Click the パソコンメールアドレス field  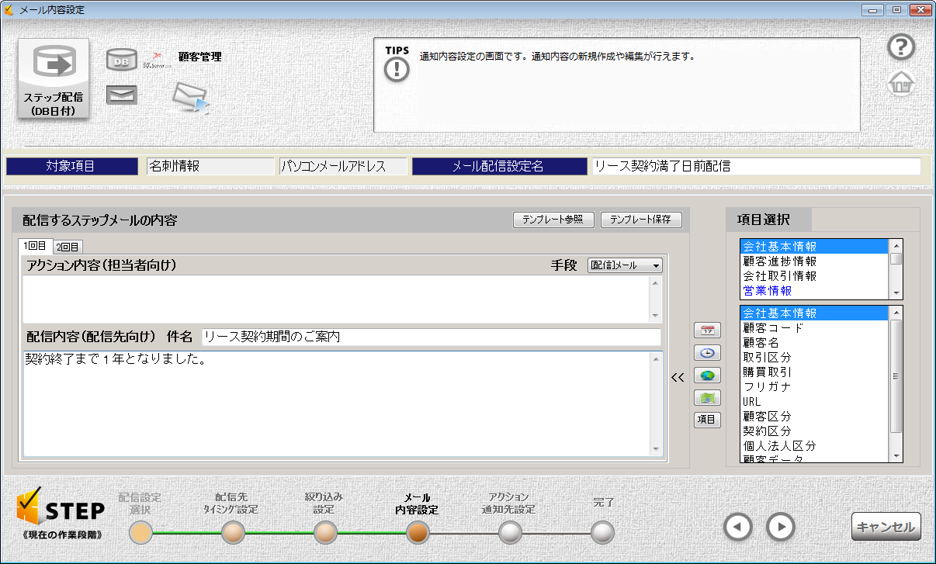(344, 166)
